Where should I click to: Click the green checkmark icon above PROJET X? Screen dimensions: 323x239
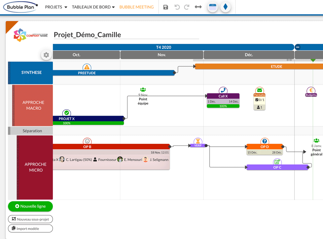coord(66,114)
